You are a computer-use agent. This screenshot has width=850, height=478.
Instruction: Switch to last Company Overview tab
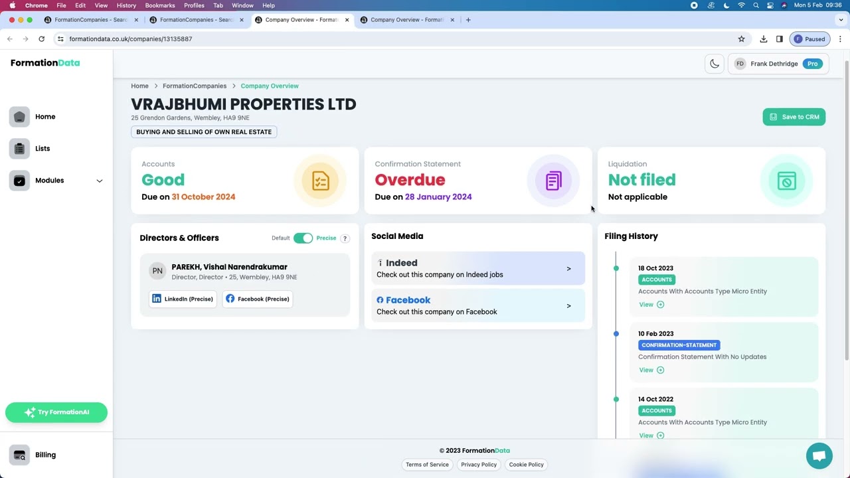(x=407, y=20)
